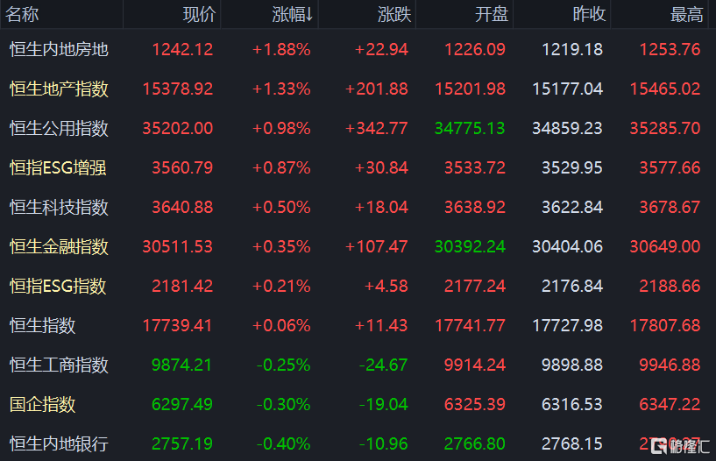Select the 恒指ESG指数 row name
This screenshot has height=461, width=716.
(x=58, y=287)
